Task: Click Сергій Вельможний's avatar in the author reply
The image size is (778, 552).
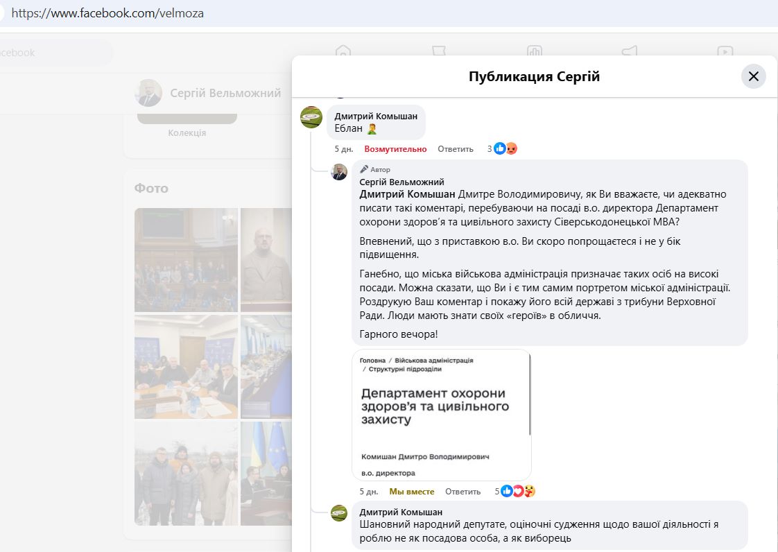Action: 339,172
